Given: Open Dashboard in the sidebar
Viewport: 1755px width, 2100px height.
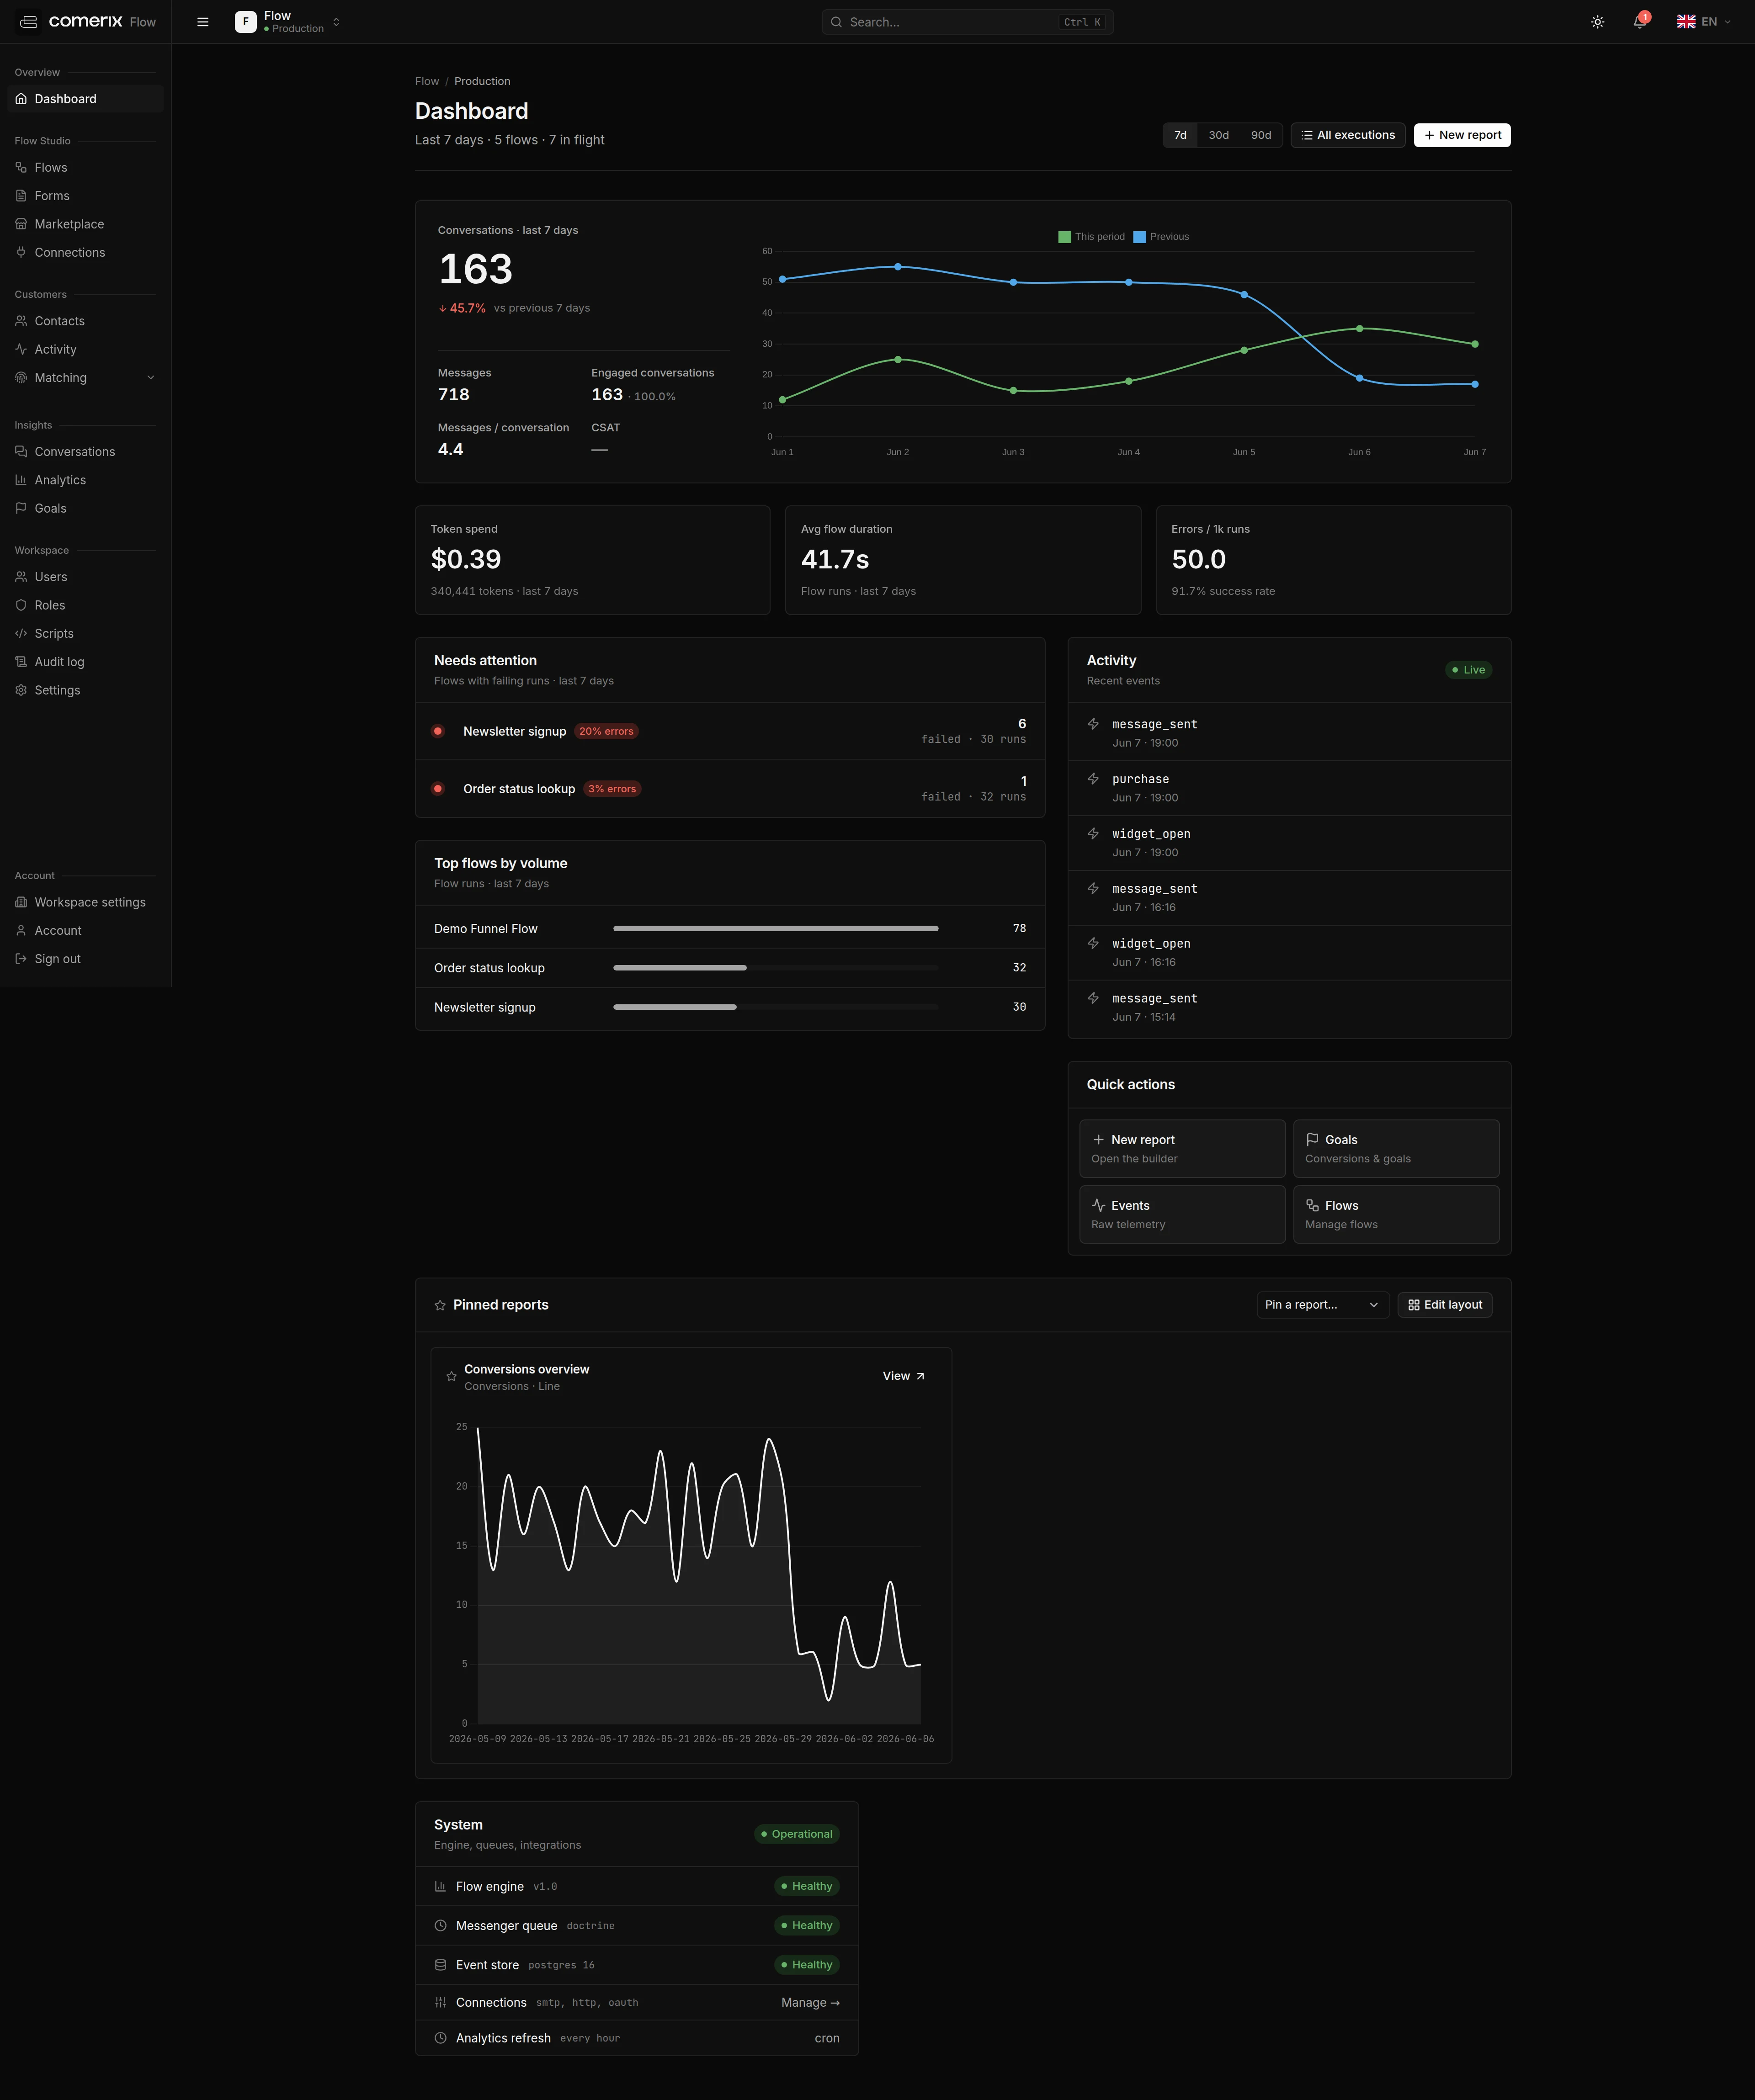Looking at the screenshot, I should (85, 99).
